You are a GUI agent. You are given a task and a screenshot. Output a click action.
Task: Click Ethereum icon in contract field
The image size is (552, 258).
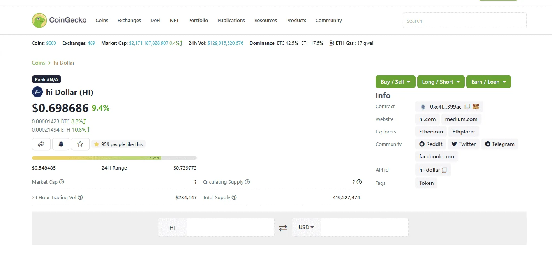pos(423,107)
